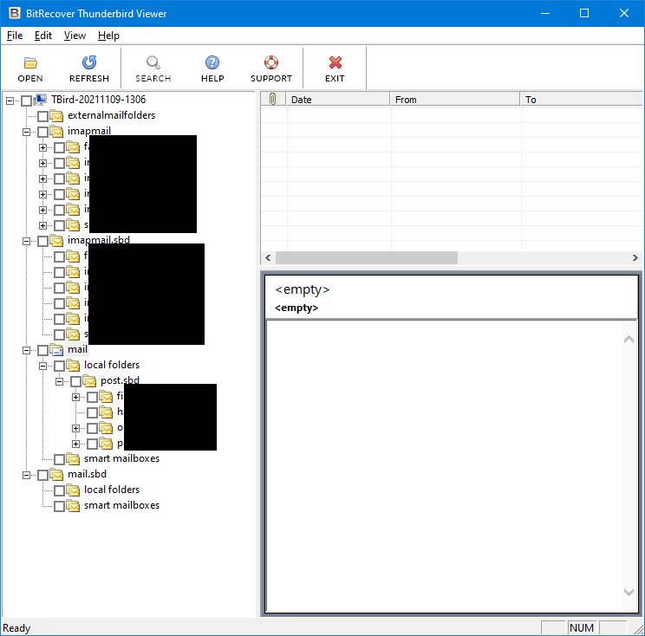The image size is (645, 636).
Task: Click left arrow of horizontal scrollbar
Action: coord(268,257)
